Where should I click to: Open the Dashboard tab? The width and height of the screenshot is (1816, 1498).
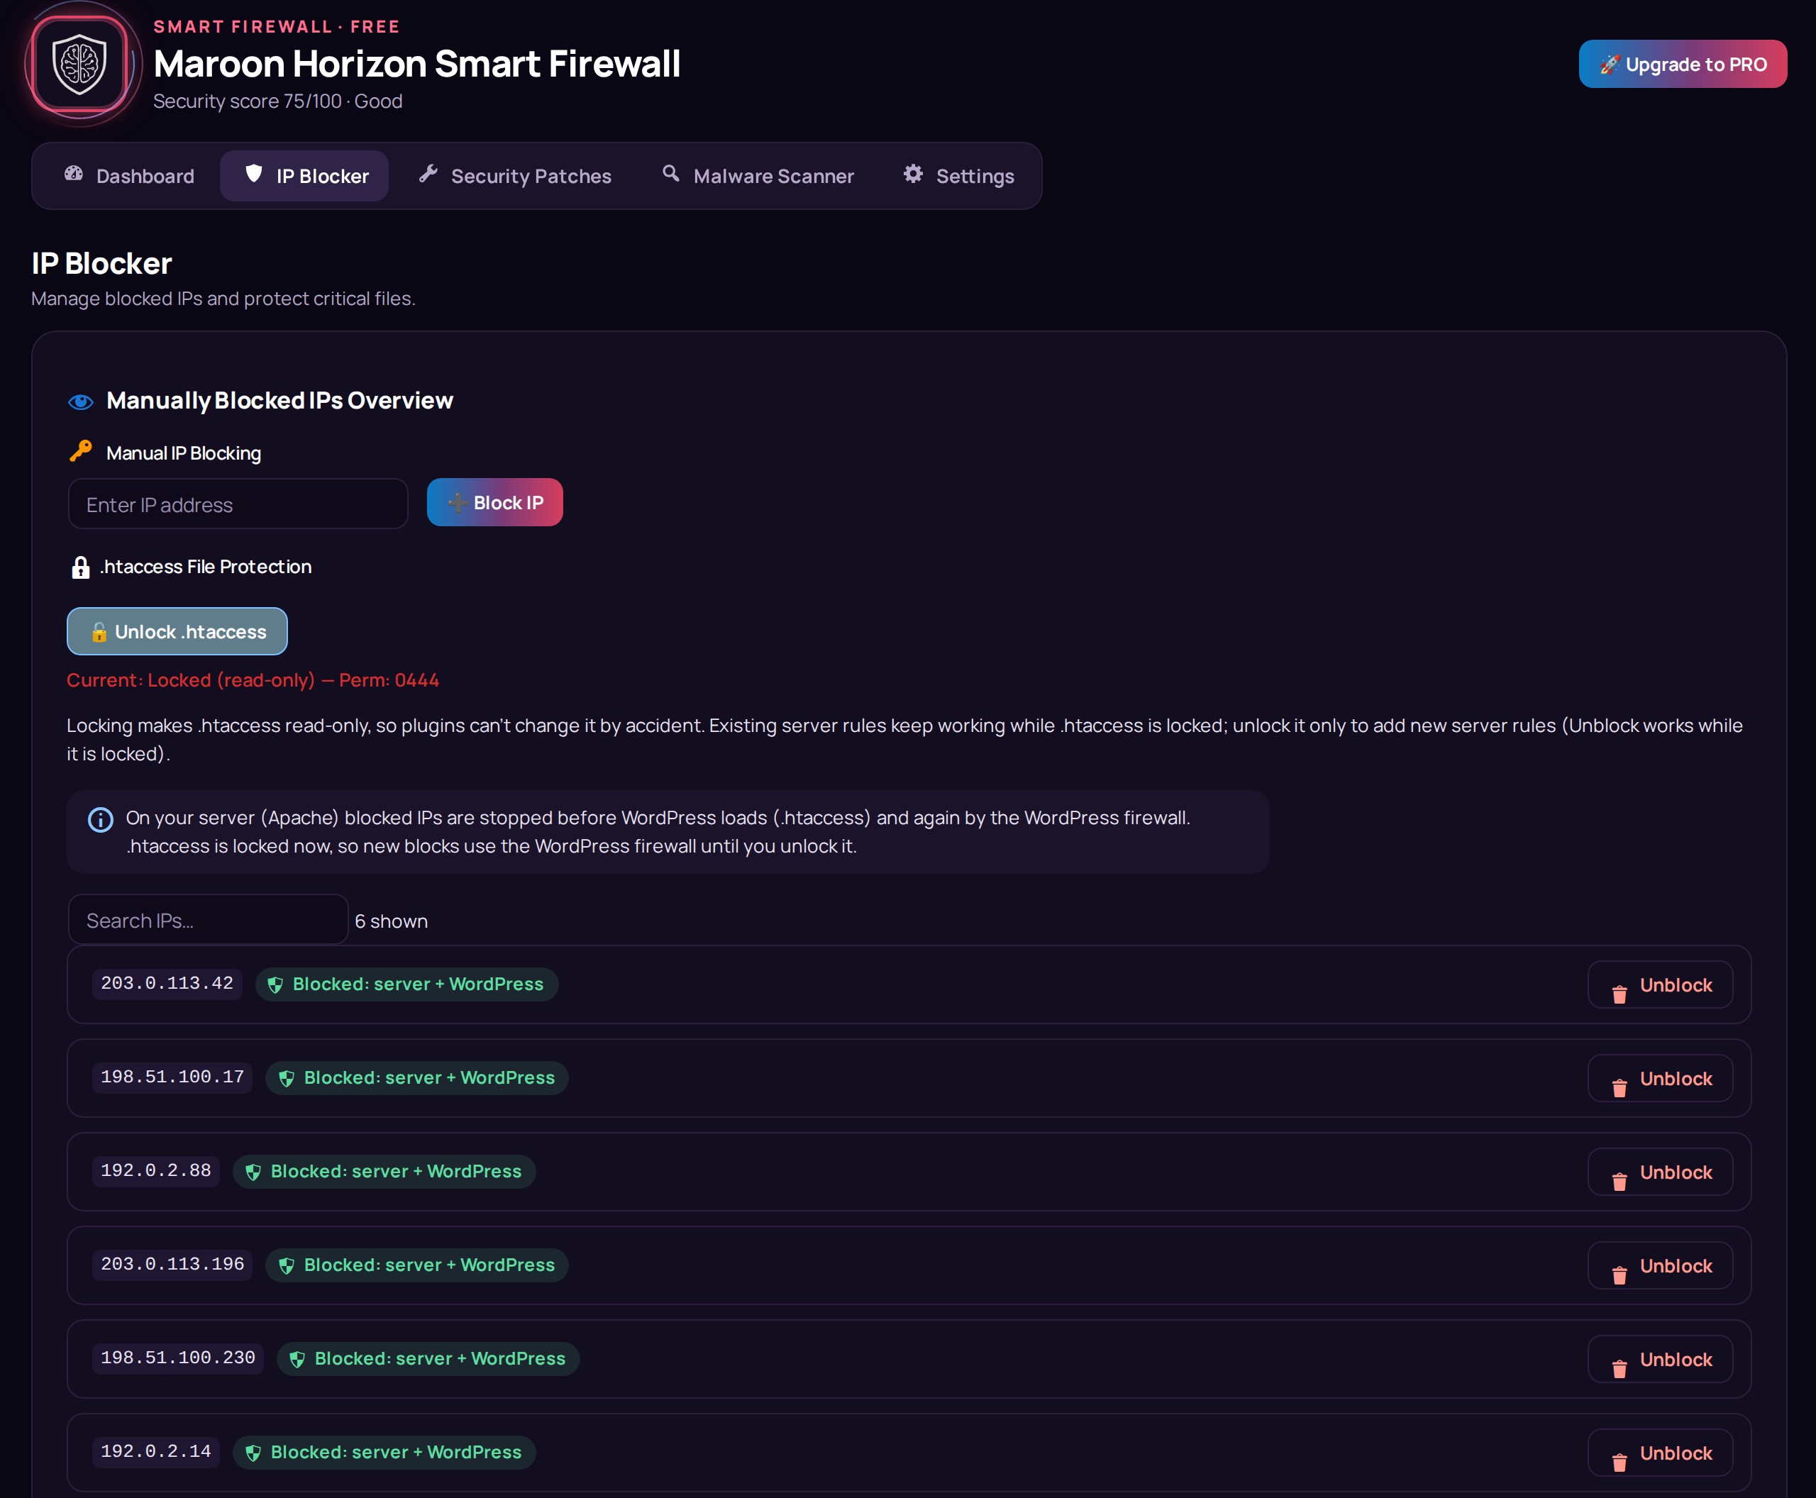click(x=128, y=176)
